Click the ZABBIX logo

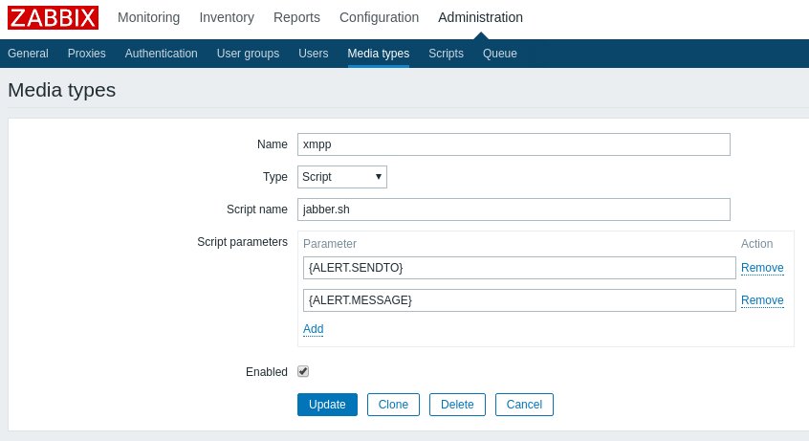(54, 17)
